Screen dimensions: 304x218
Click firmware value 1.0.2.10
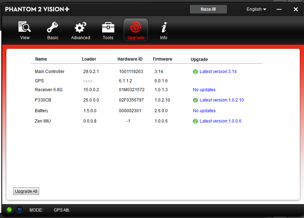(x=162, y=100)
